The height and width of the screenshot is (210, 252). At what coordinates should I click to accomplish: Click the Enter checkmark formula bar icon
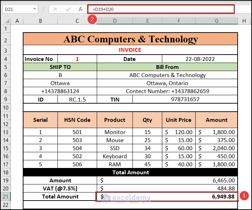click(68, 9)
